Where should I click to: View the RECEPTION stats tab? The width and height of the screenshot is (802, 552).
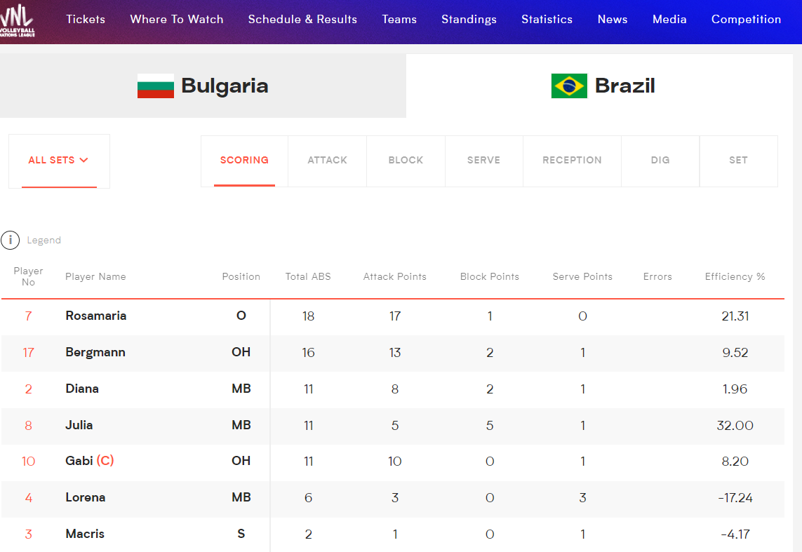point(572,160)
